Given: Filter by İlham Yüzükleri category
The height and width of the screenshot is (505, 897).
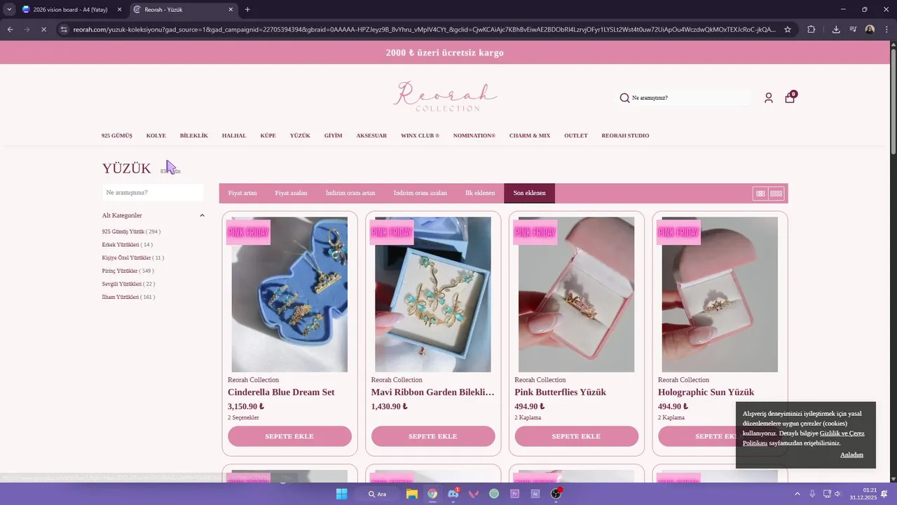Looking at the screenshot, I should (129, 297).
